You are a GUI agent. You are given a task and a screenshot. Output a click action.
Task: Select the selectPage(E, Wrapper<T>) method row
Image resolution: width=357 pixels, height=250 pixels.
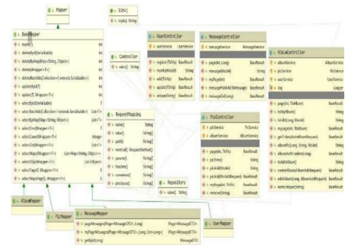pos(58,170)
